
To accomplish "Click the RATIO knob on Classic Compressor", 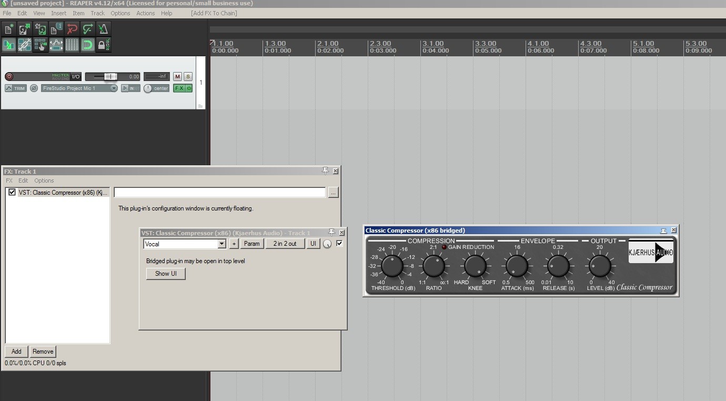I will [434, 266].
